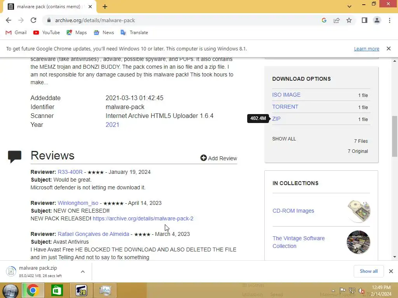398x298 pixels.
Task: Close the malware pack tab
Action: [90, 7]
